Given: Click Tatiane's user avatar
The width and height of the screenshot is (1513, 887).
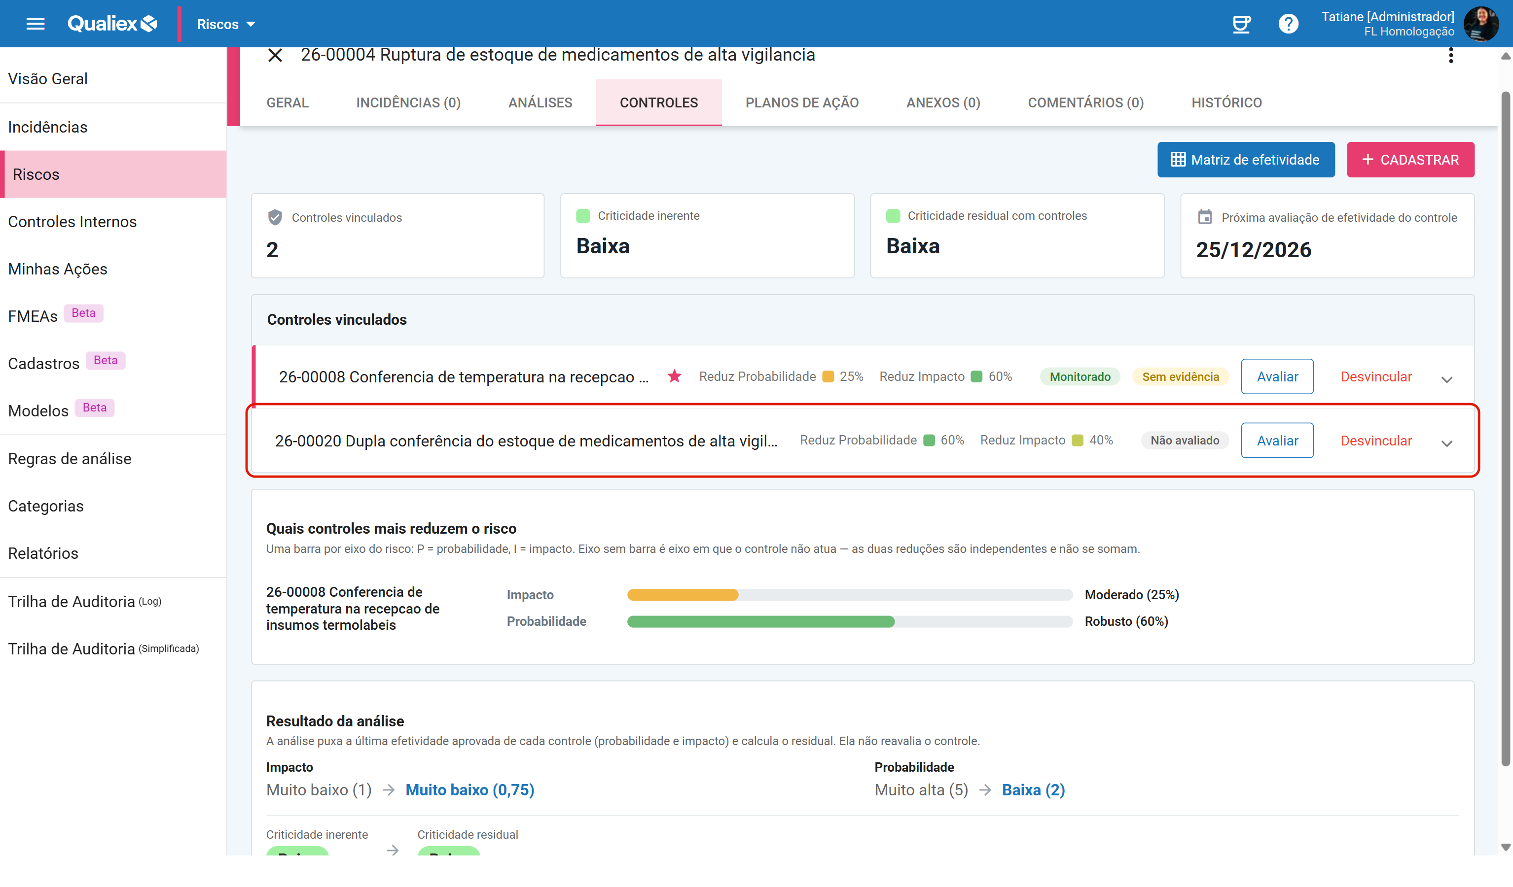Looking at the screenshot, I should (x=1480, y=24).
